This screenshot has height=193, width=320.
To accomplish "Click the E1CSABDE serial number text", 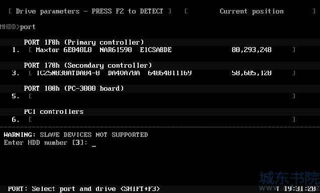I will click(x=156, y=50).
